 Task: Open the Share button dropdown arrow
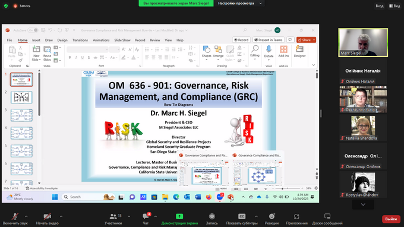(x=314, y=40)
